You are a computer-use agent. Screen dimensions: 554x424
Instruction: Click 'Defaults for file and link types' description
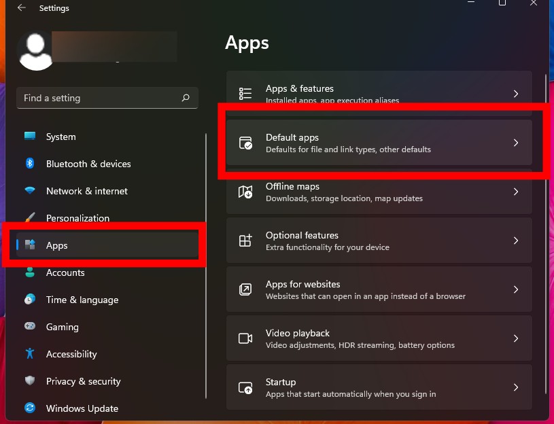[348, 149]
